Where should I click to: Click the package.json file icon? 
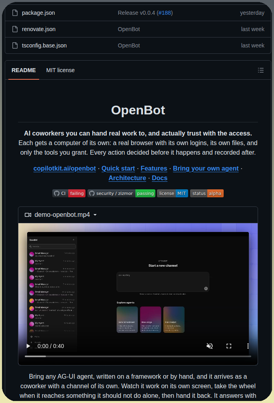click(x=15, y=13)
